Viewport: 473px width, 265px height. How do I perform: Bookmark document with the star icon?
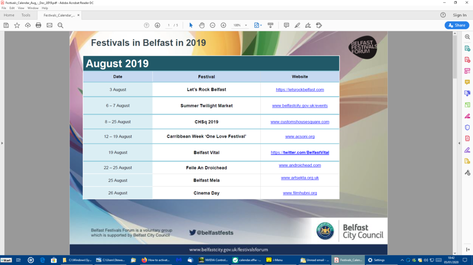[17, 25]
